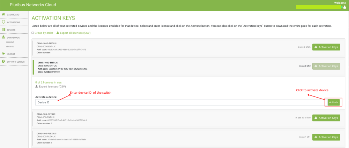This screenshot has width=349, height=148.
Task: Click the In use 49 of 100 text
Action: pyautogui.click(x=303, y=118)
